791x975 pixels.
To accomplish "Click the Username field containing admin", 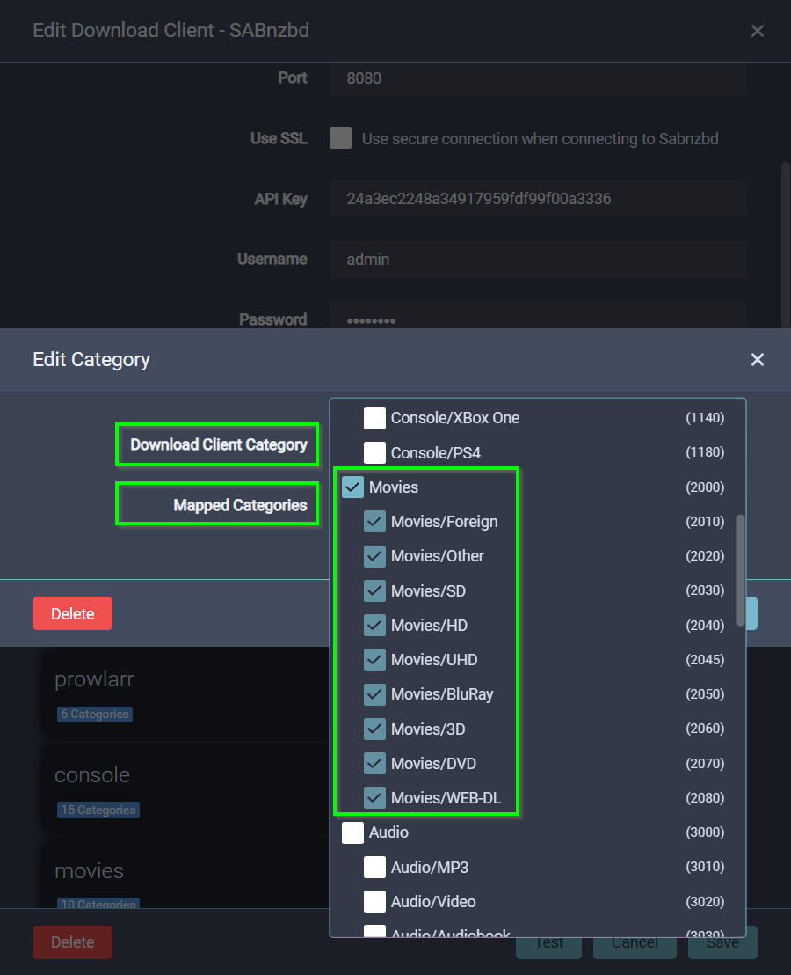I will pos(538,260).
